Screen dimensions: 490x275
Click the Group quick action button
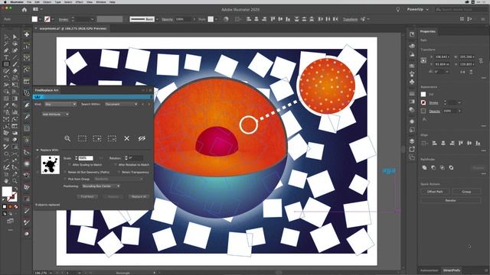[466, 192]
